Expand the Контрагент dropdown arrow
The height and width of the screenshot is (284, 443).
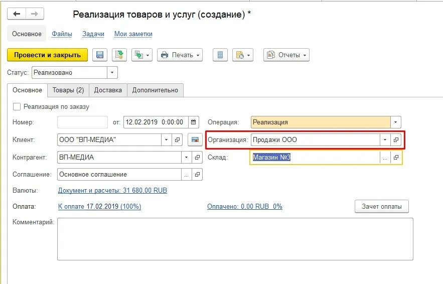(187, 157)
